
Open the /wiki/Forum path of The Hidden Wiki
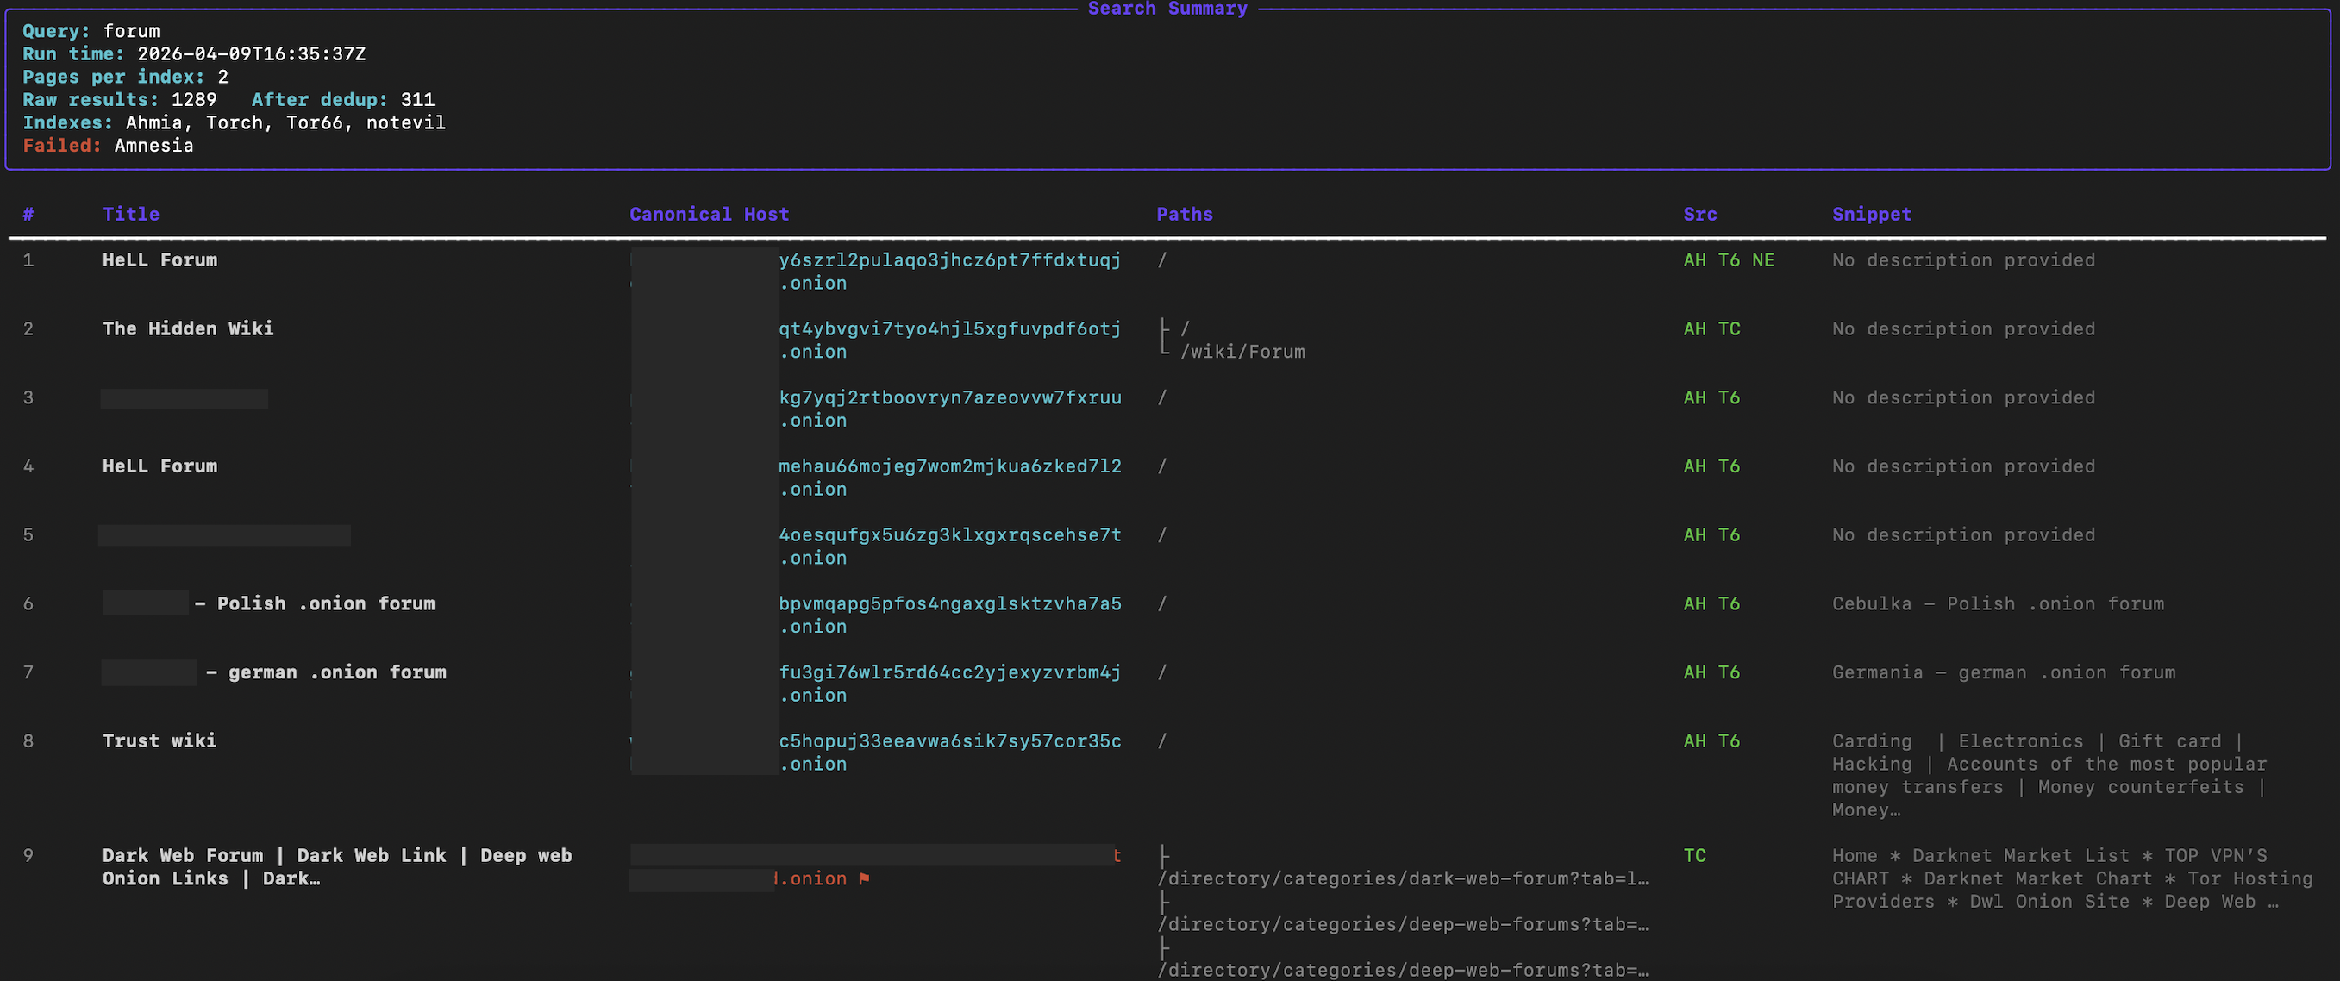coord(1242,352)
